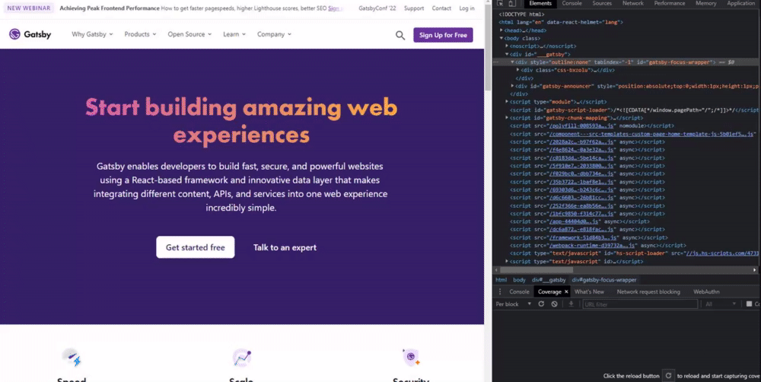Open the Company dropdown menu
Viewport: 761px width, 382px height.
click(274, 34)
